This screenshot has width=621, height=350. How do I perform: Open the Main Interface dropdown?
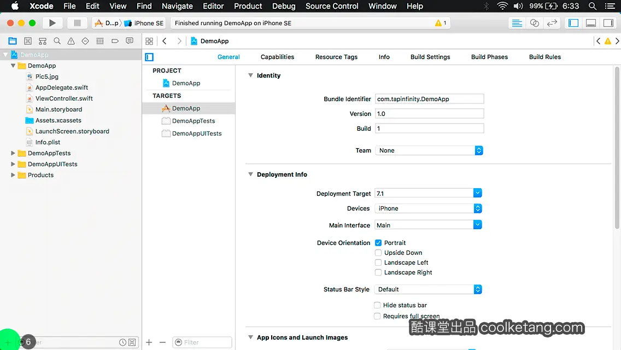click(477, 225)
